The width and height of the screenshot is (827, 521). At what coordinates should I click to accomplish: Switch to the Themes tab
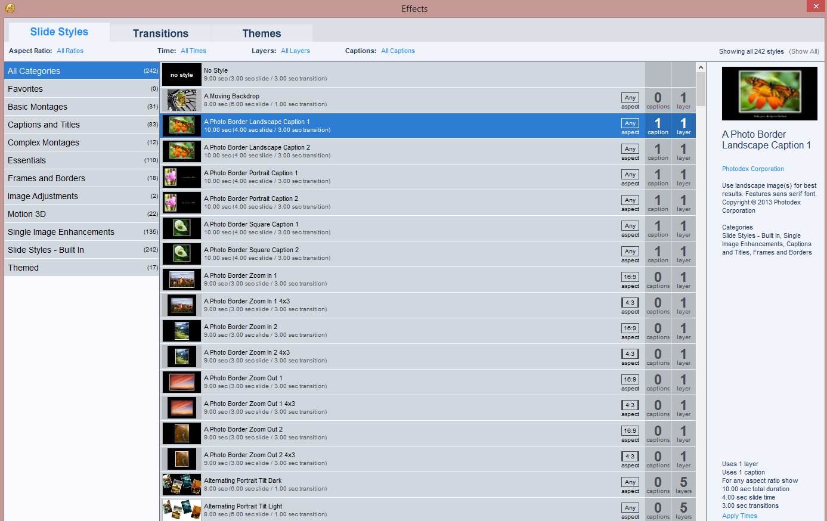(x=262, y=33)
